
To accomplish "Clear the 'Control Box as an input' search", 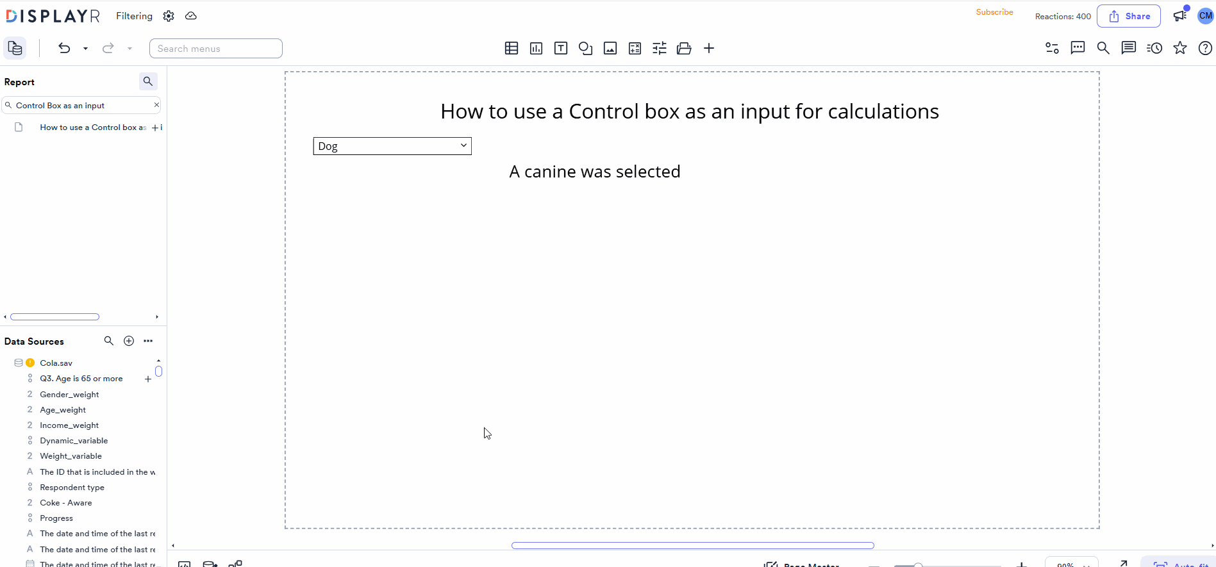I will coord(156,105).
